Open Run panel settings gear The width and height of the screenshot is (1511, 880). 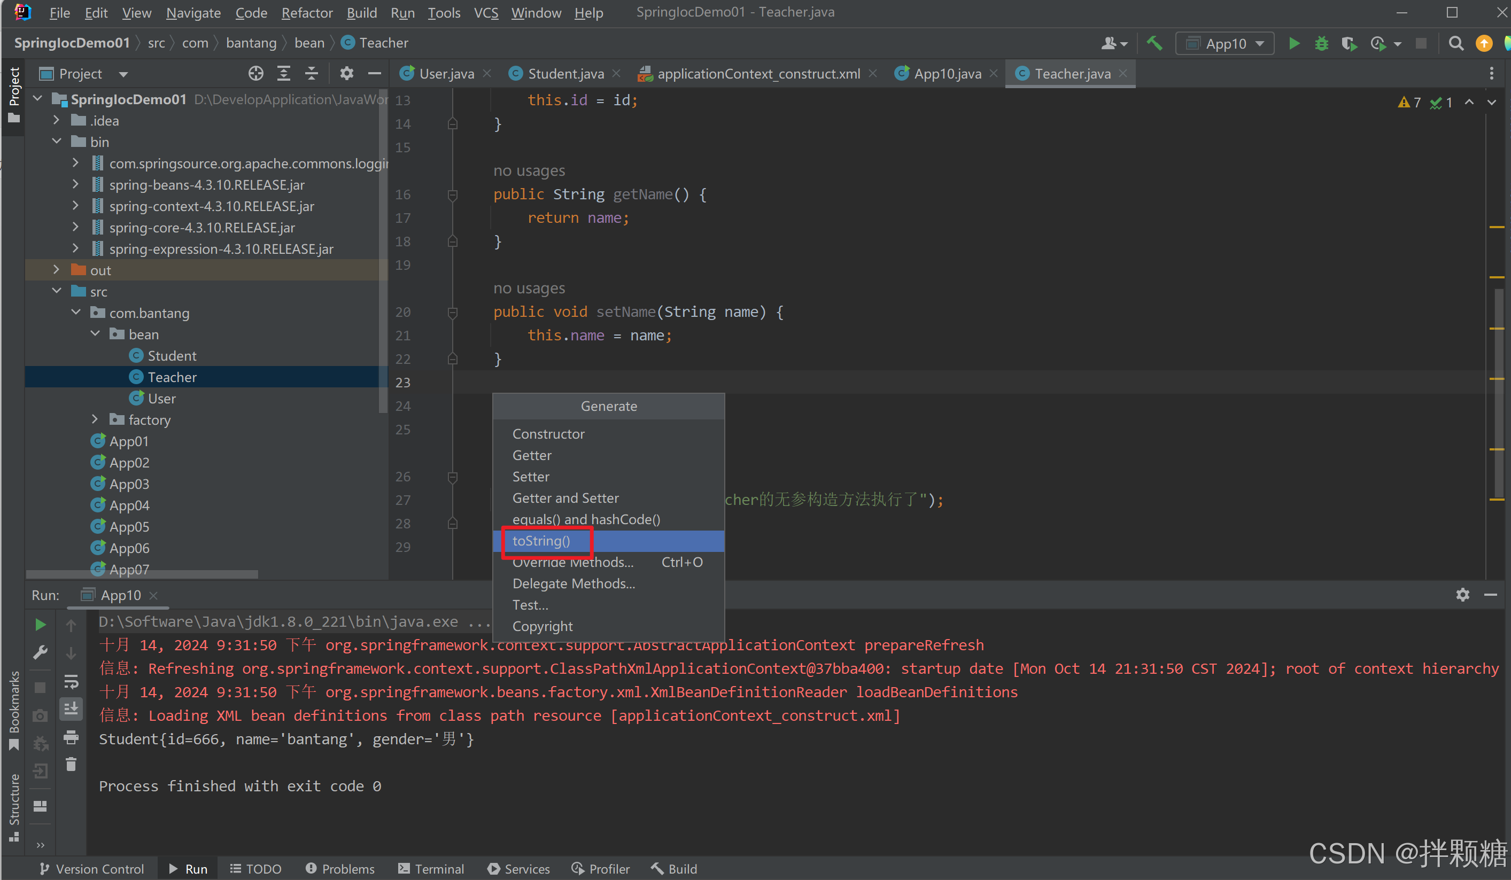point(1462,595)
